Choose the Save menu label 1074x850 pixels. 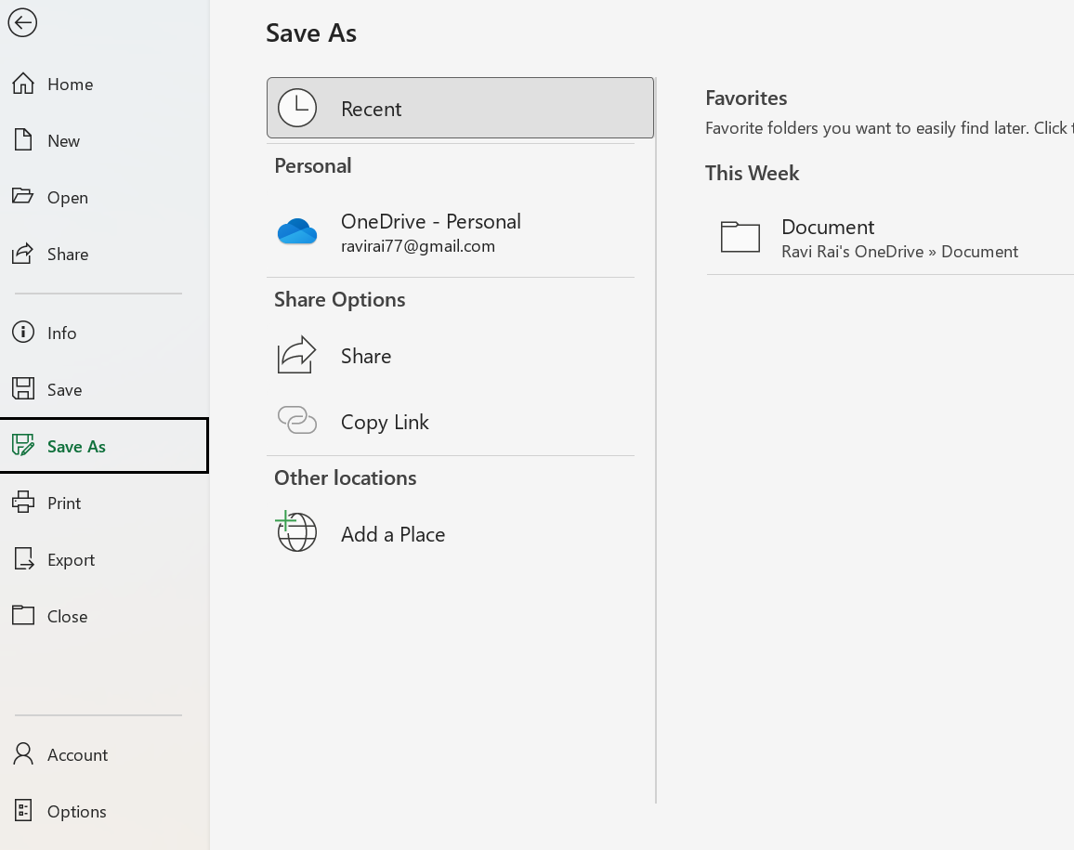(x=64, y=390)
